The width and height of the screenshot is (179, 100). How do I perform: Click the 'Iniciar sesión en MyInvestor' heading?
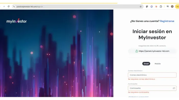[152, 34]
